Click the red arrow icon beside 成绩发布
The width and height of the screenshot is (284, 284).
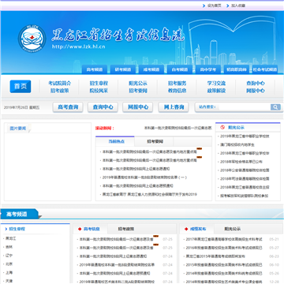click(186, 229)
